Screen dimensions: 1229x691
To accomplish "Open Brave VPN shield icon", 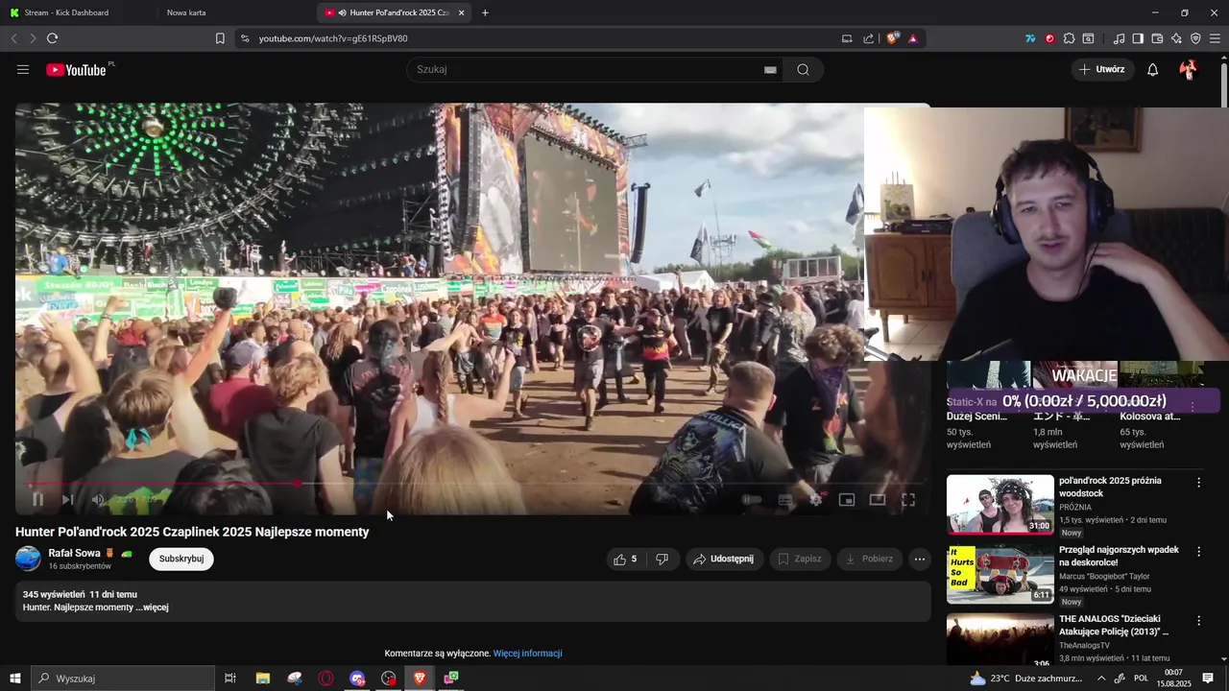I will click(x=1195, y=38).
